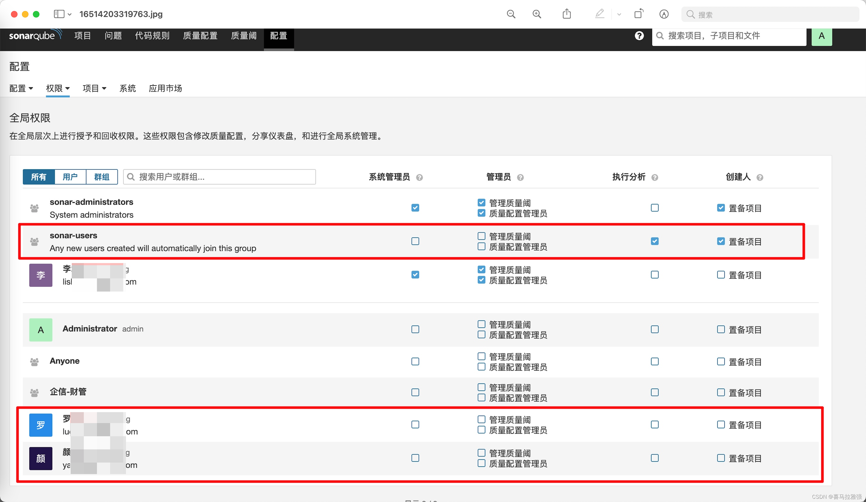Uncheck 质量配置管理员 for sonar-administrators

click(481, 213)
